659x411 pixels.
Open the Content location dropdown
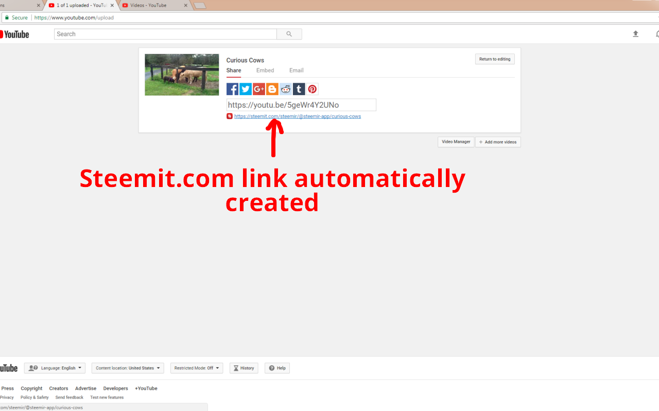(127, 368)
